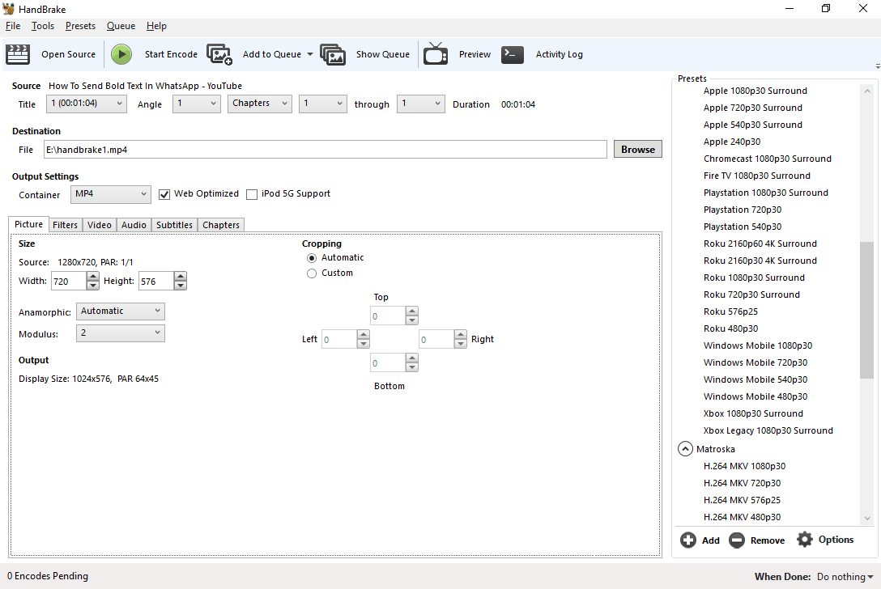
Task: Open the Tools menu
Action: (43, 26)
